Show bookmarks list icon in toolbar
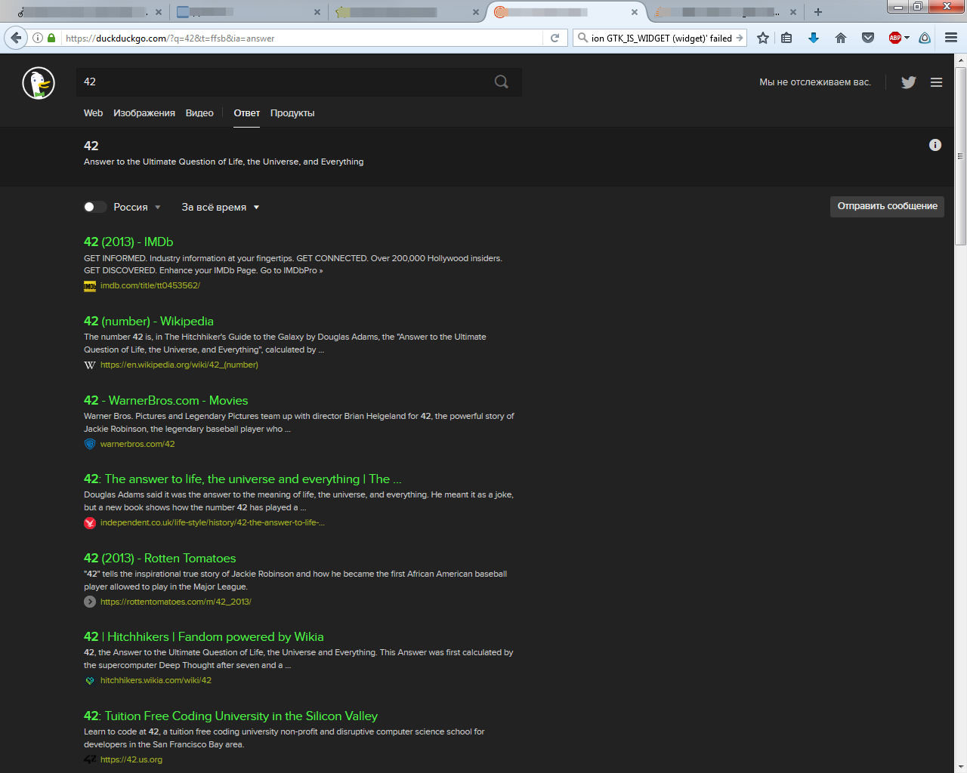This screenshot has width=967, height=773. coord(786,38)
